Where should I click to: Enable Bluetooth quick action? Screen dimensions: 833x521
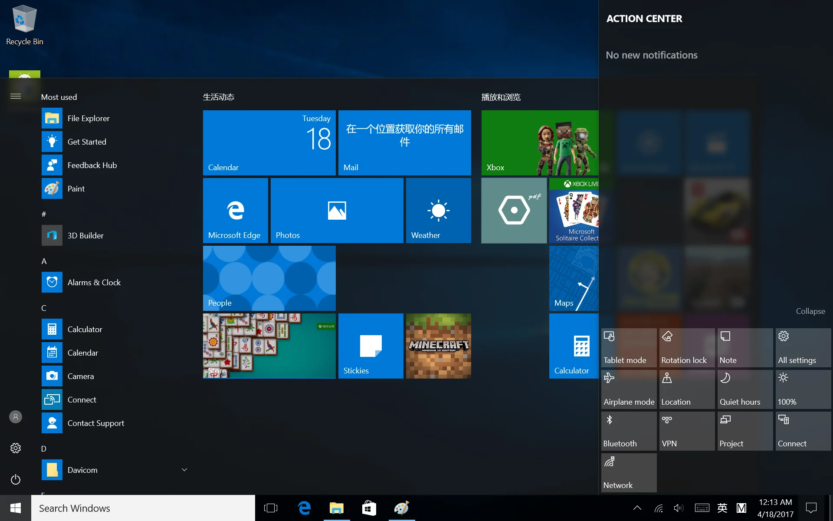(629, 431)
